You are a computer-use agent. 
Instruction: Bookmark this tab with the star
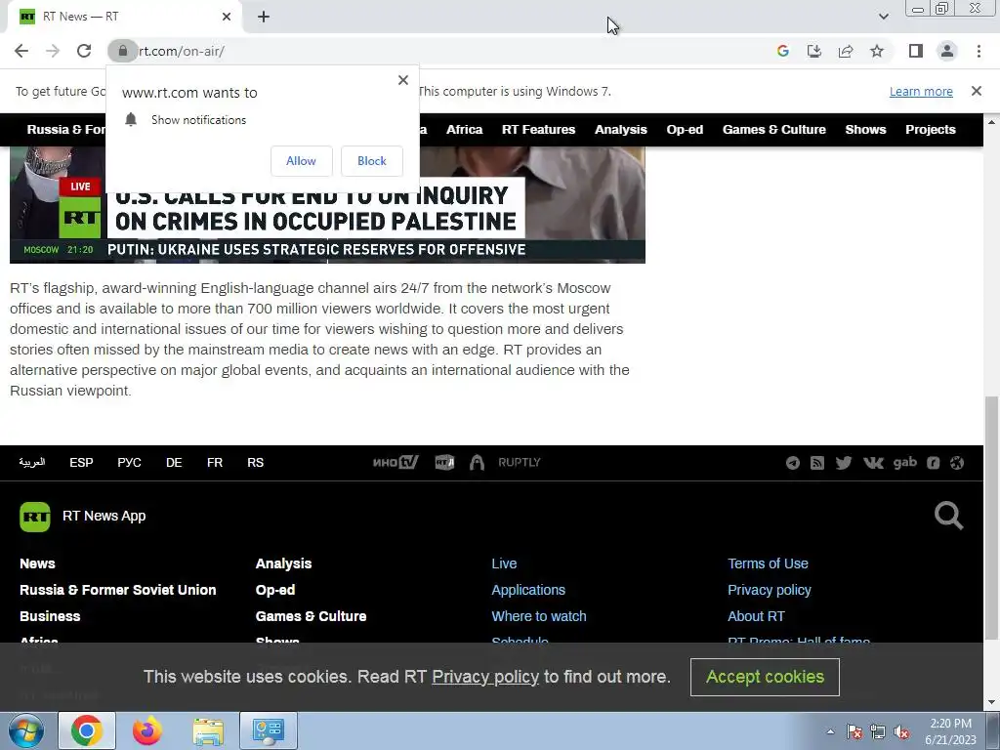(x=877, y=51)
